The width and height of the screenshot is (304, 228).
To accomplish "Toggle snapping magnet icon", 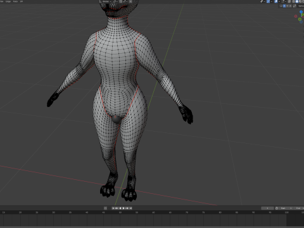I will click(x=120, y=1).
